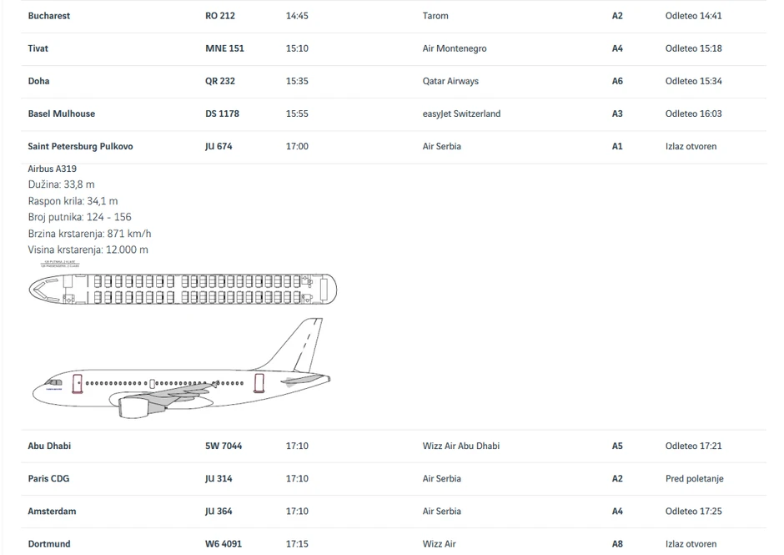The height and width of the screenshot is (555, 784).
Task: Expand details for the Doha flight
Action: pyautogui.click(x=38, y=81)
